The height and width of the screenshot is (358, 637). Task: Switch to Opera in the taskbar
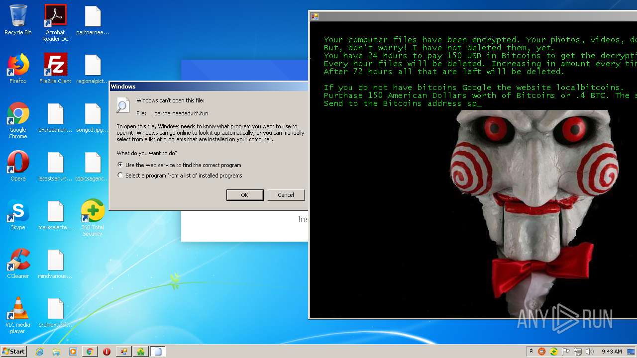pos(107,352)
